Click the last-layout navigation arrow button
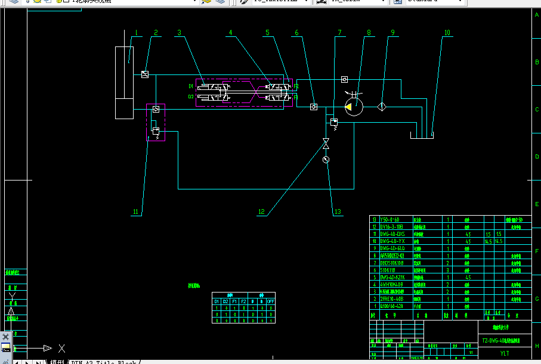 pyautogui.click(x=38, y=360)
